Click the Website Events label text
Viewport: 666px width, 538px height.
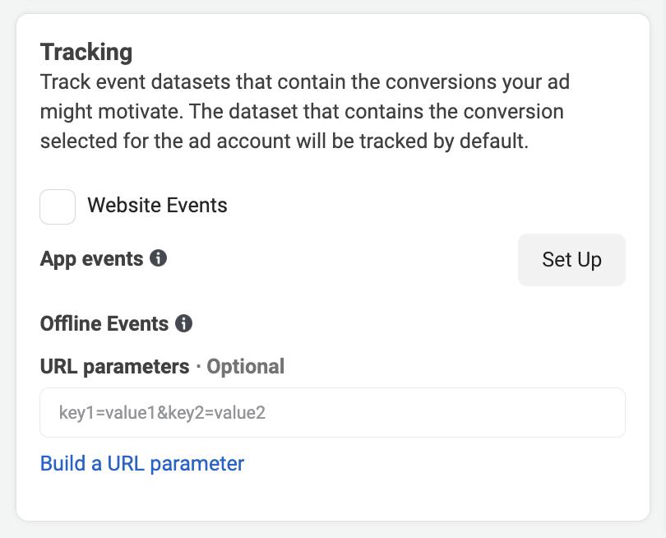(x=157, y=205)
